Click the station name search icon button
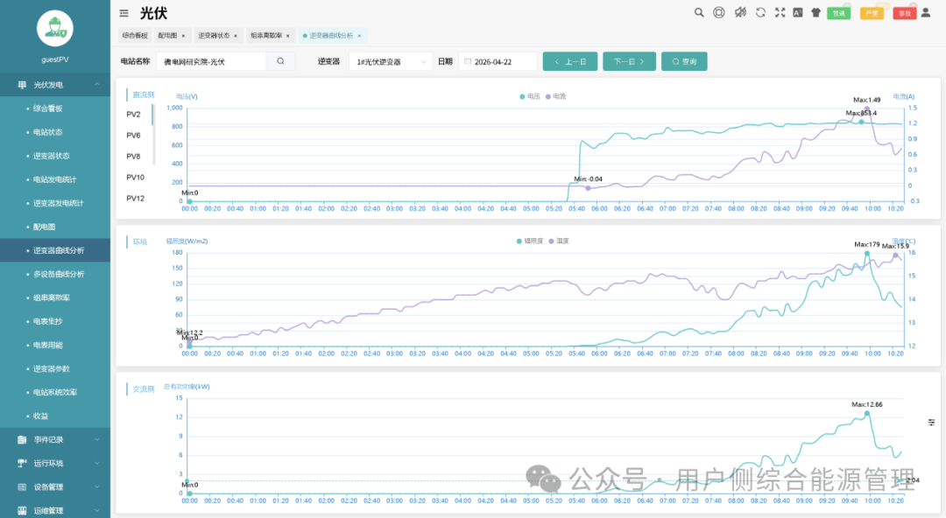This screenshot has height=518, width=946. [x=280, y=61]
